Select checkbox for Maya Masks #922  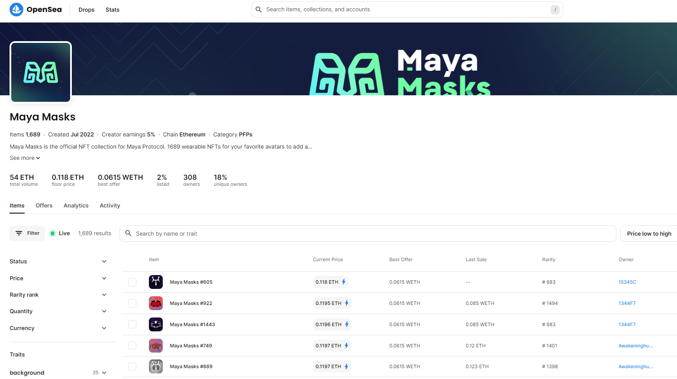(132, 303)
